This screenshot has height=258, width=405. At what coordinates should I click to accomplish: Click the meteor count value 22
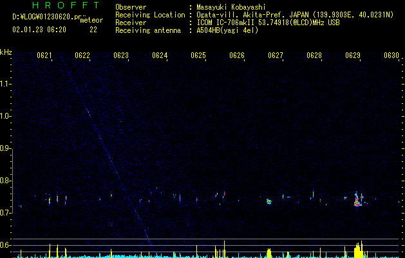[x=93, y=30]
